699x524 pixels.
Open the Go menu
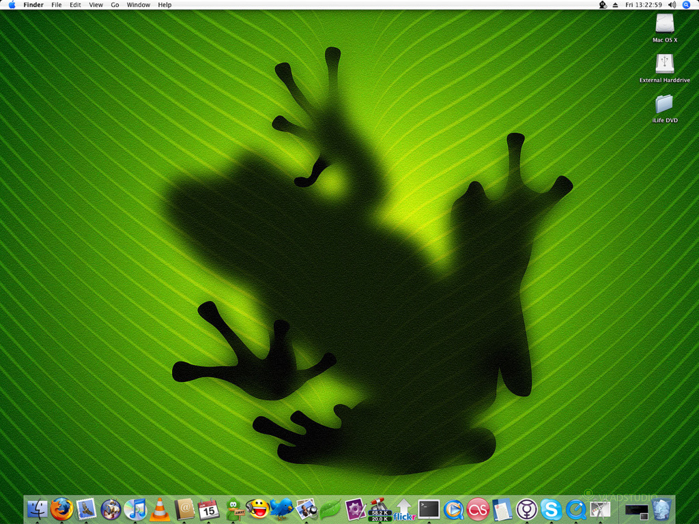pyautogui.click(x=115, y=5)
